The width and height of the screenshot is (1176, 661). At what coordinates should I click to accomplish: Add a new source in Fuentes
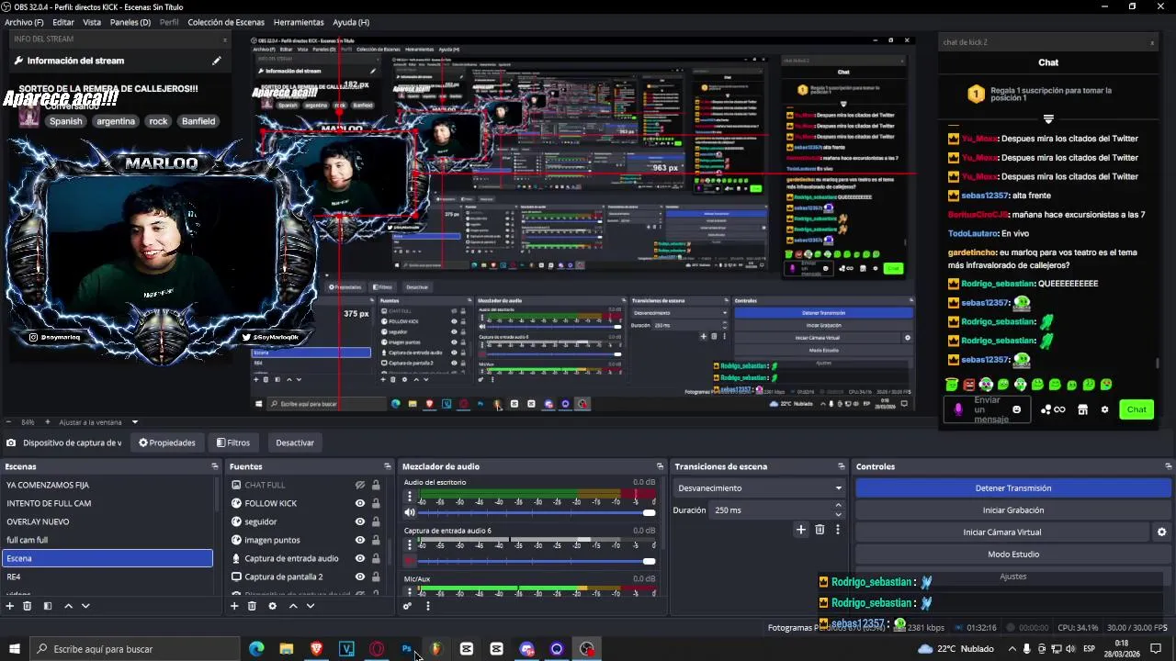click(x=234, y=606)
